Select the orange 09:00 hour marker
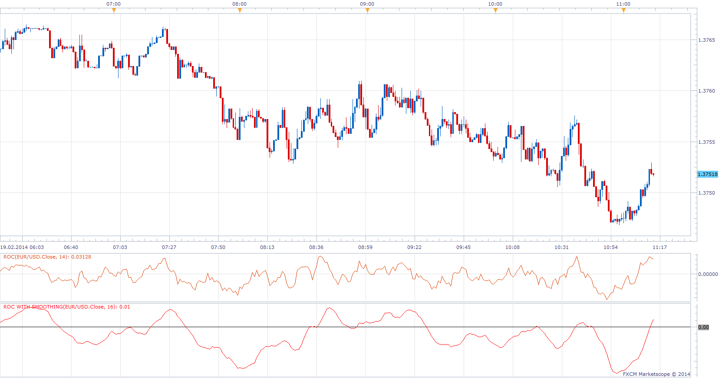 [x=367, y=11]
